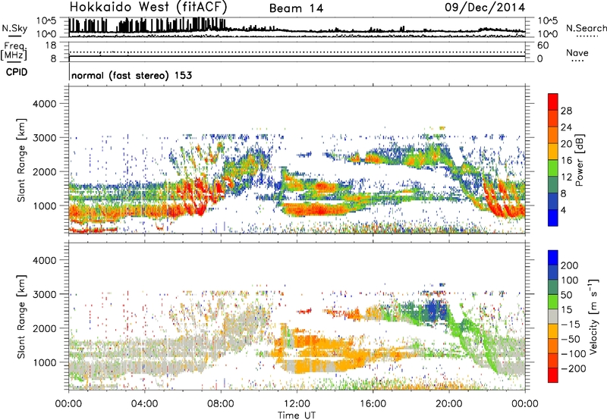
Task: Pick the Power colorbar bottom bright-blue swatch
Action: click(553, 218)
